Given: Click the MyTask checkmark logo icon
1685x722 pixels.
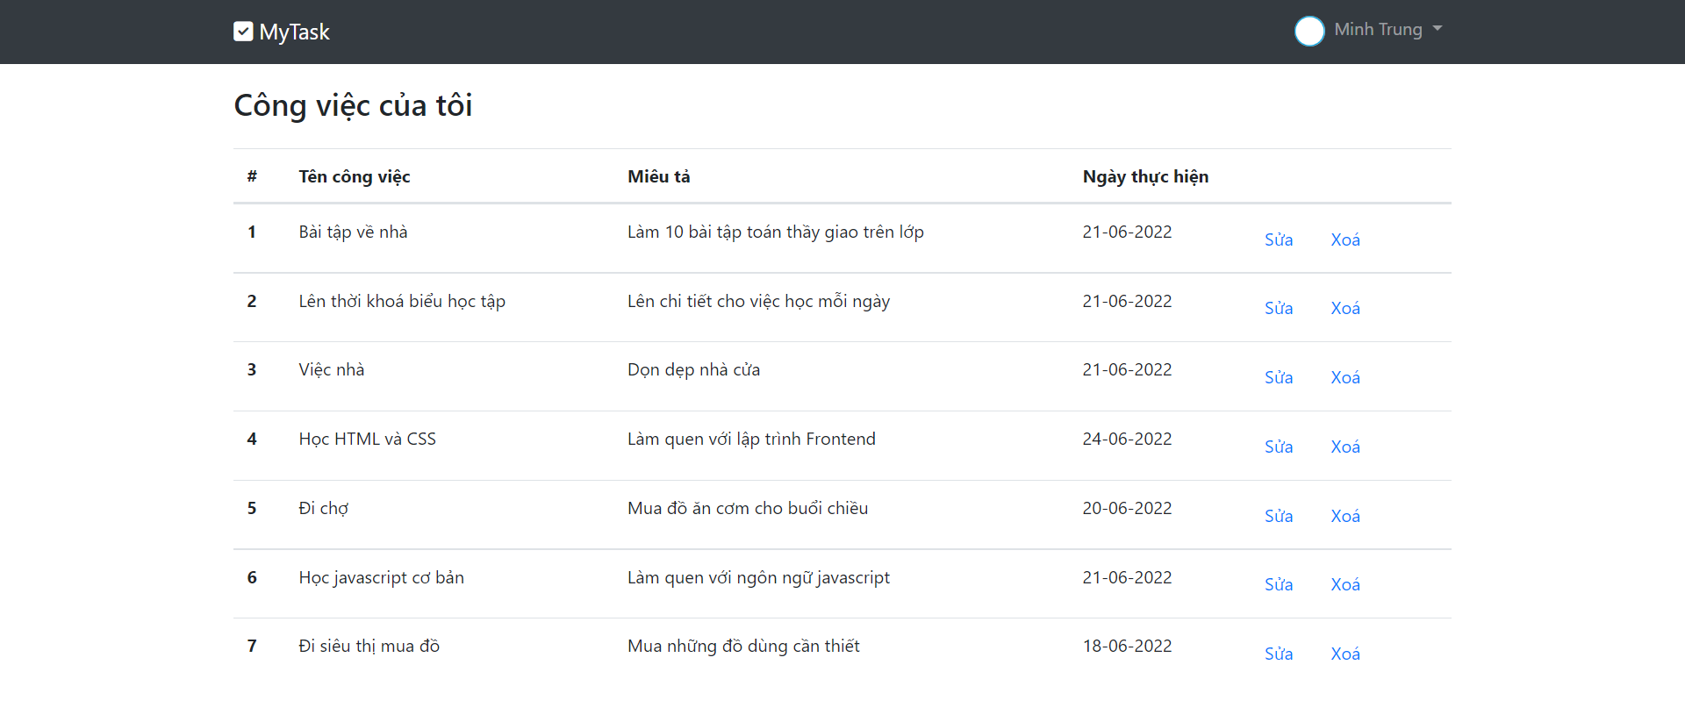Looking at the screenshot, I should [x=243, y=31].
